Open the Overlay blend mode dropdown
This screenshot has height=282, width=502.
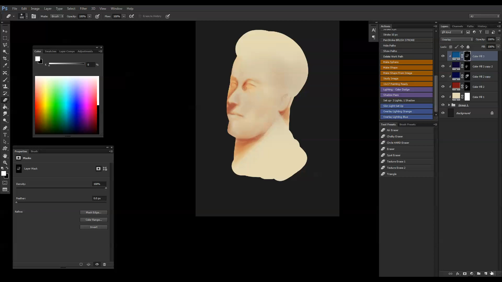coord(457,39)
